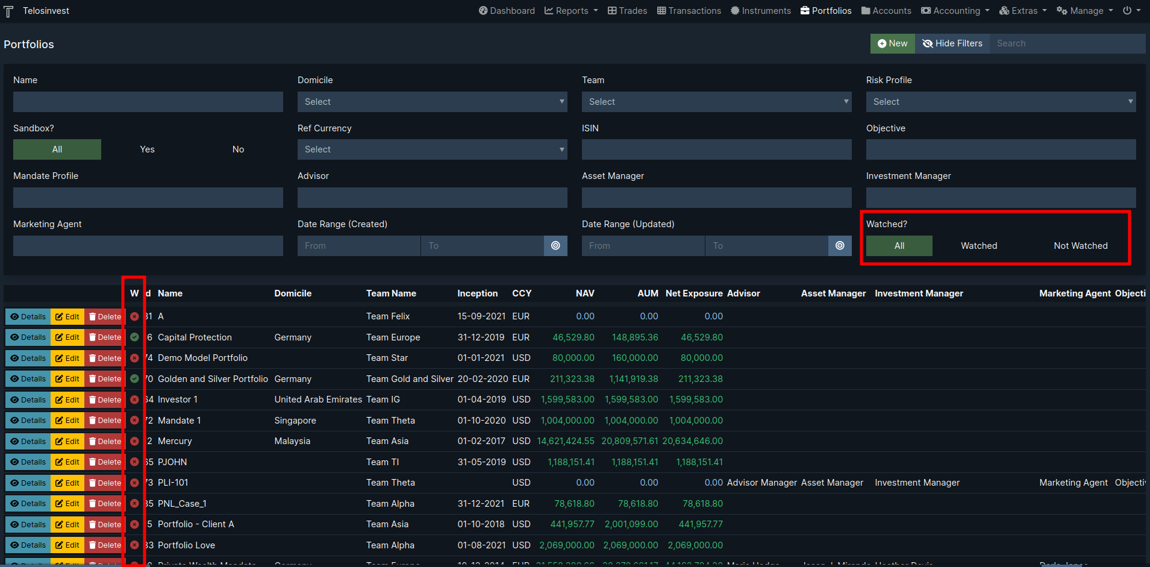Screen dimensions: 1150x567
Task: Click watch status icon for PJOHN
Action: pyautogui.click(x=134, y=462)
